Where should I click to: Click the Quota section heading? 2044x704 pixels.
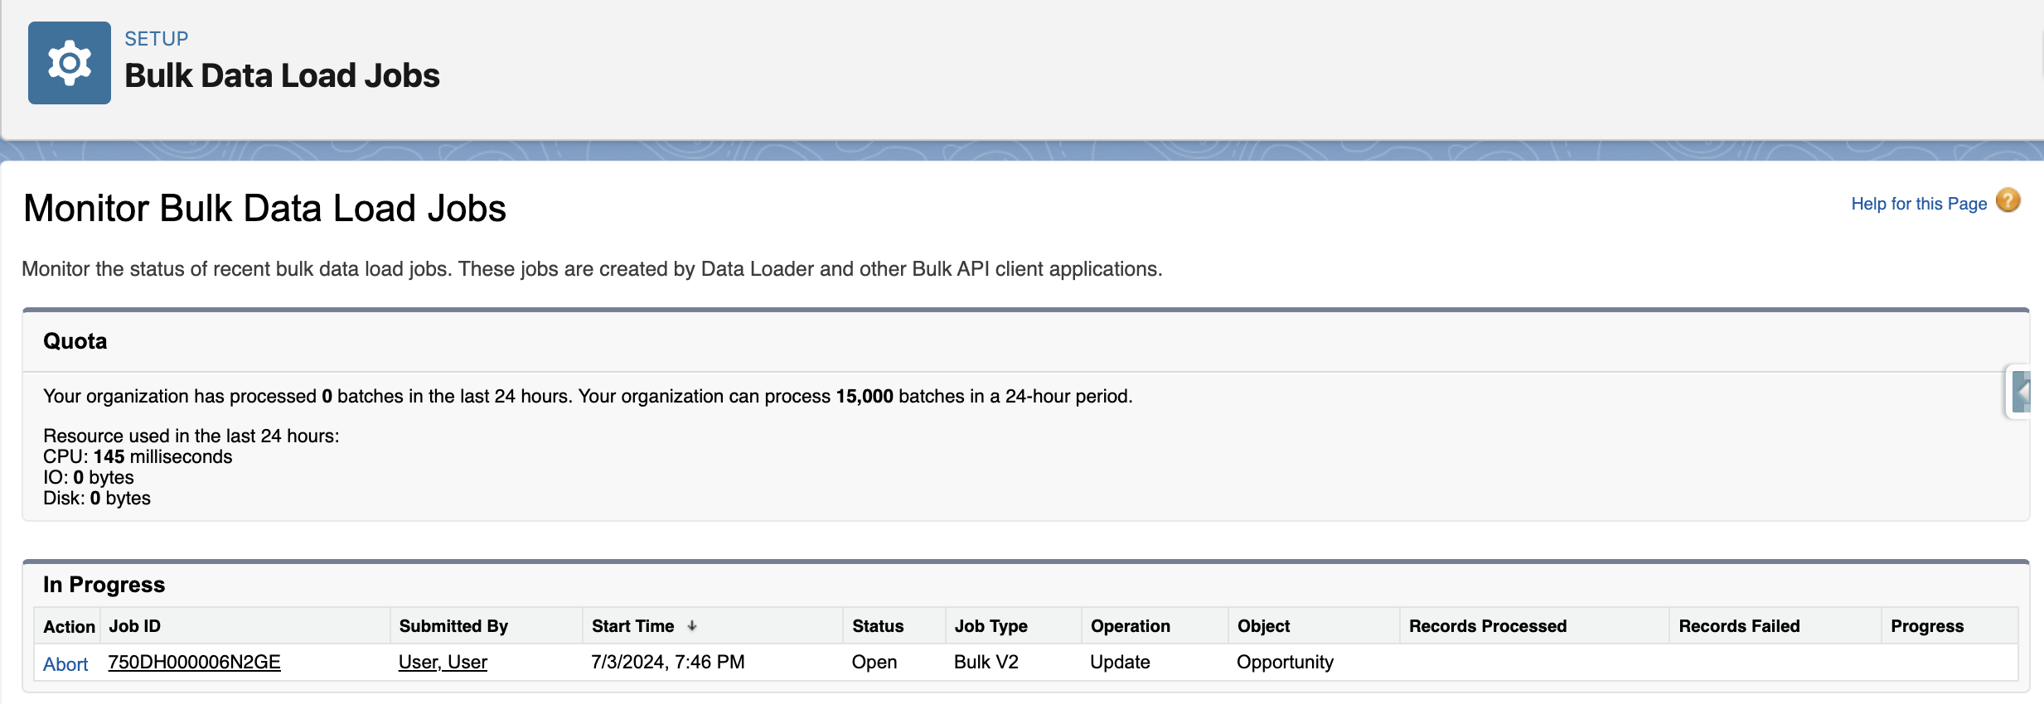pos(75,341)
